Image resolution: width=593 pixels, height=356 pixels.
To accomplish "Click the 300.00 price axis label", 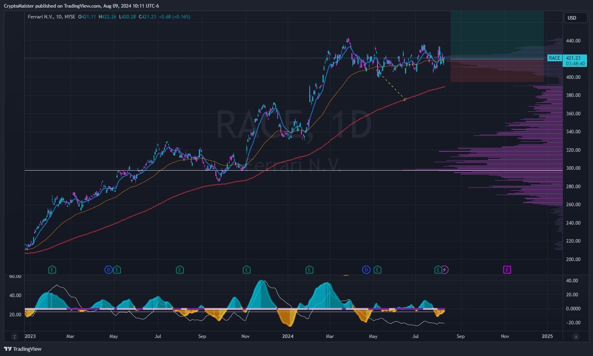I will coord(573,168).
